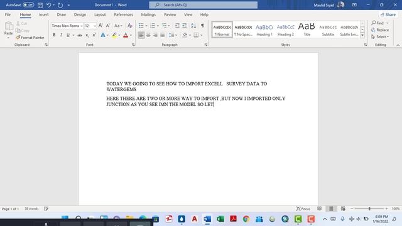
Task: Select Center alignment
Action: pos(148,35)
